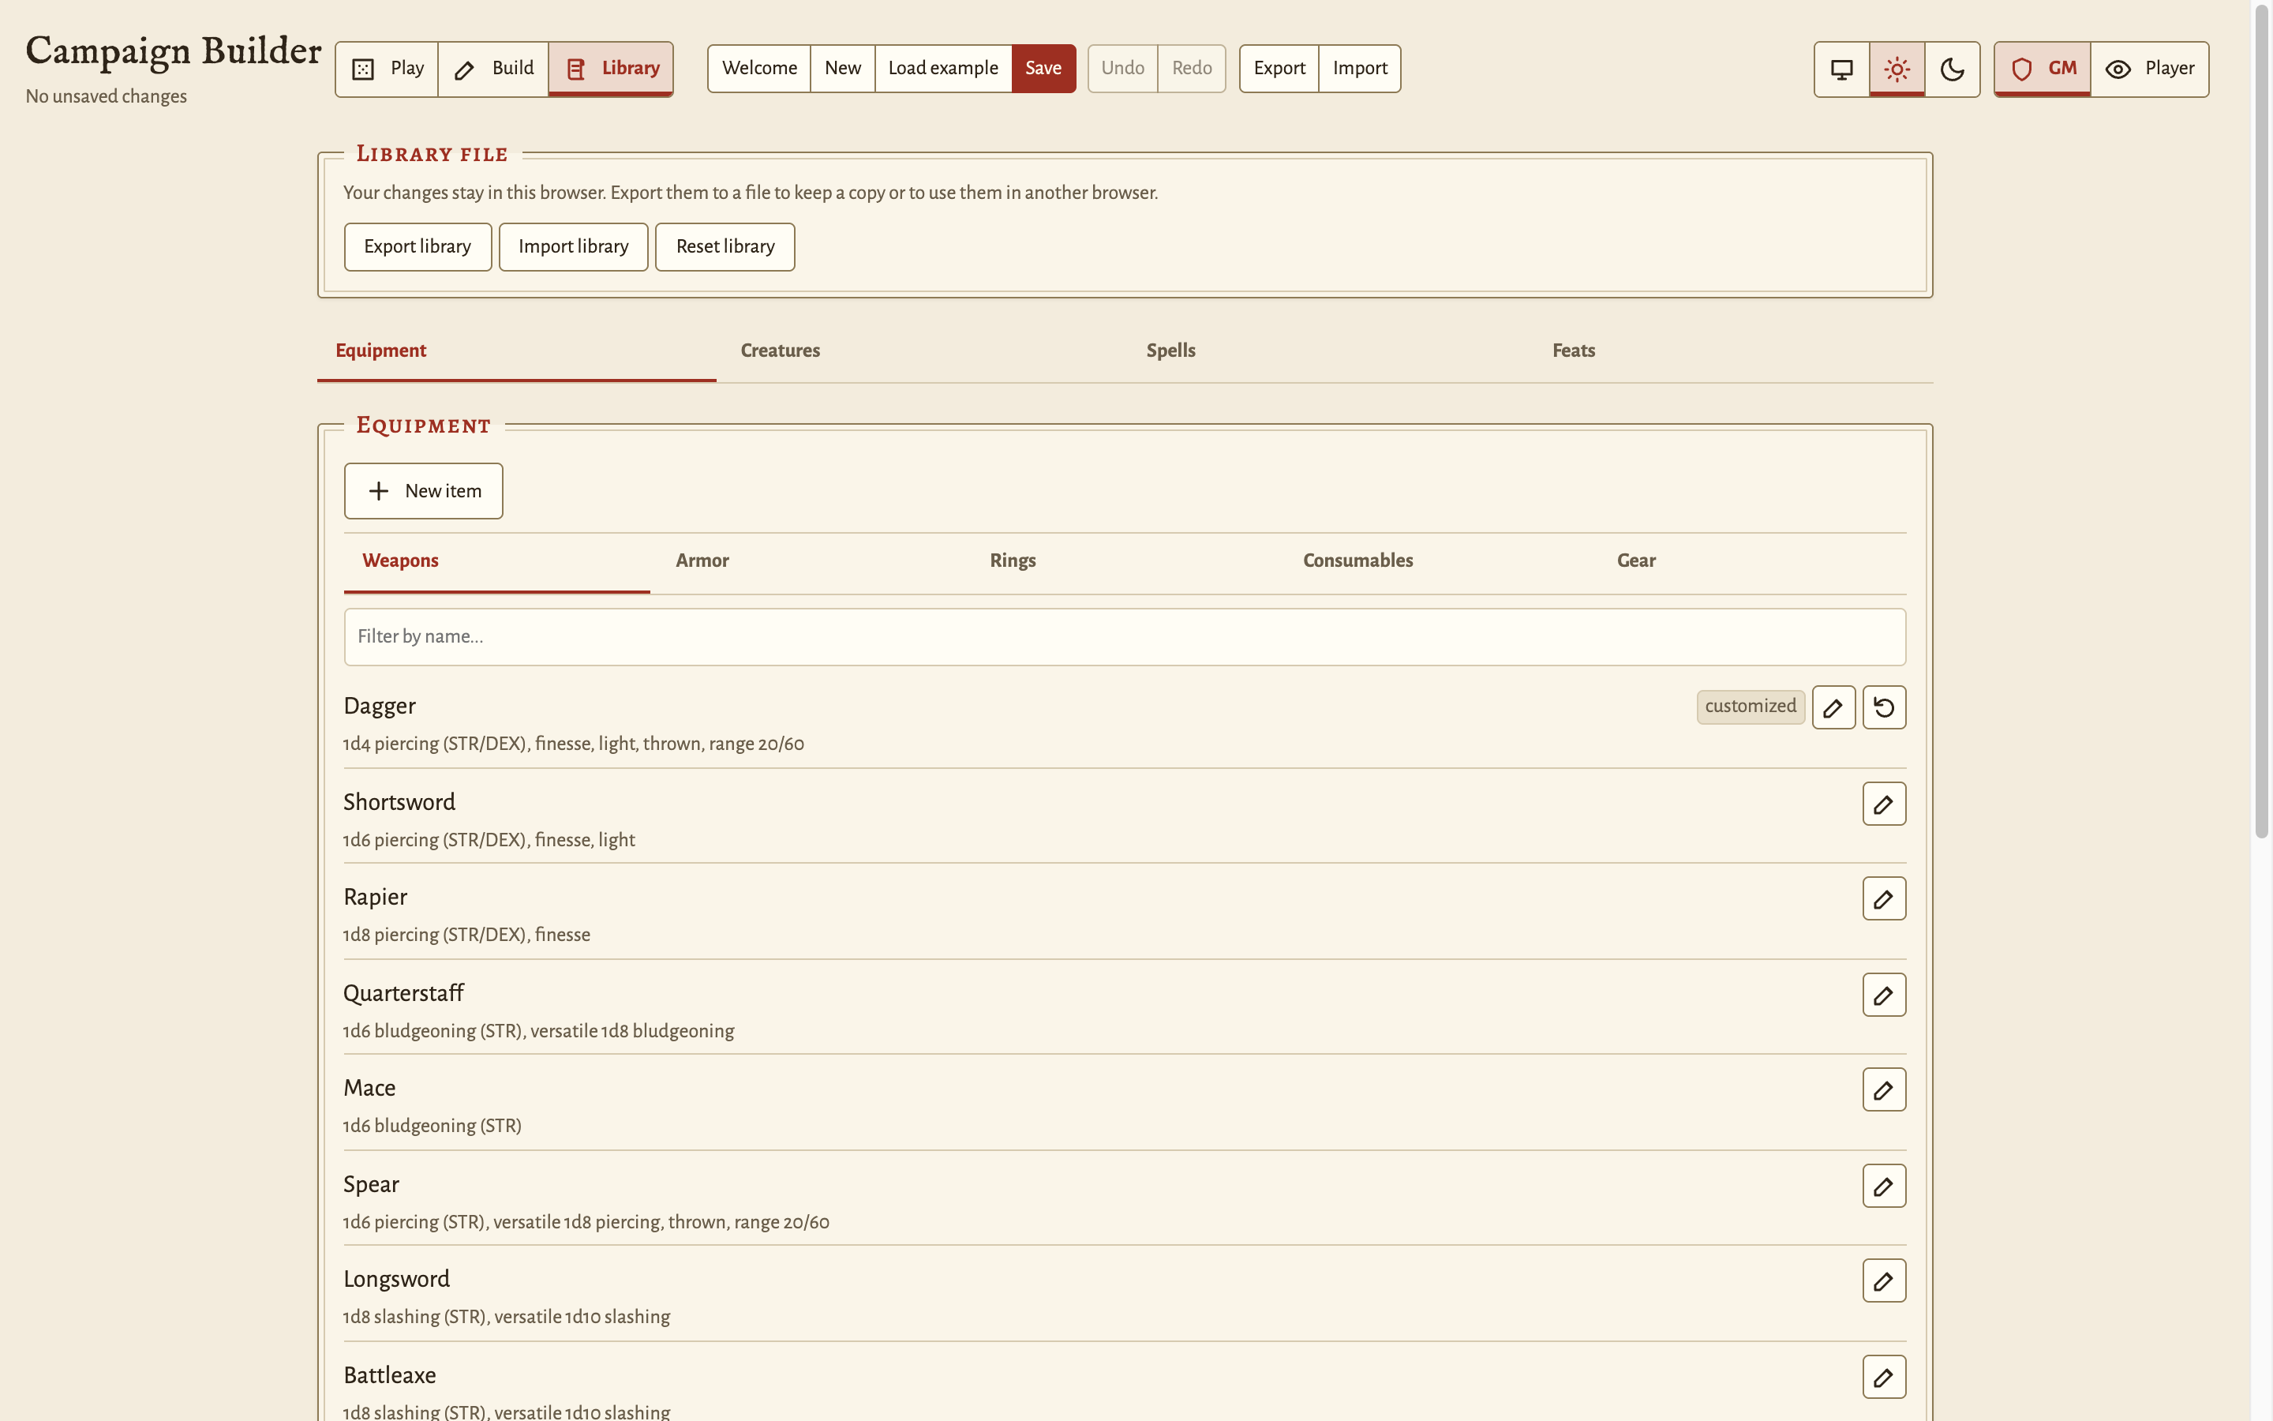Create a New campaign
2273x1421 pixels.
point(843,69)
